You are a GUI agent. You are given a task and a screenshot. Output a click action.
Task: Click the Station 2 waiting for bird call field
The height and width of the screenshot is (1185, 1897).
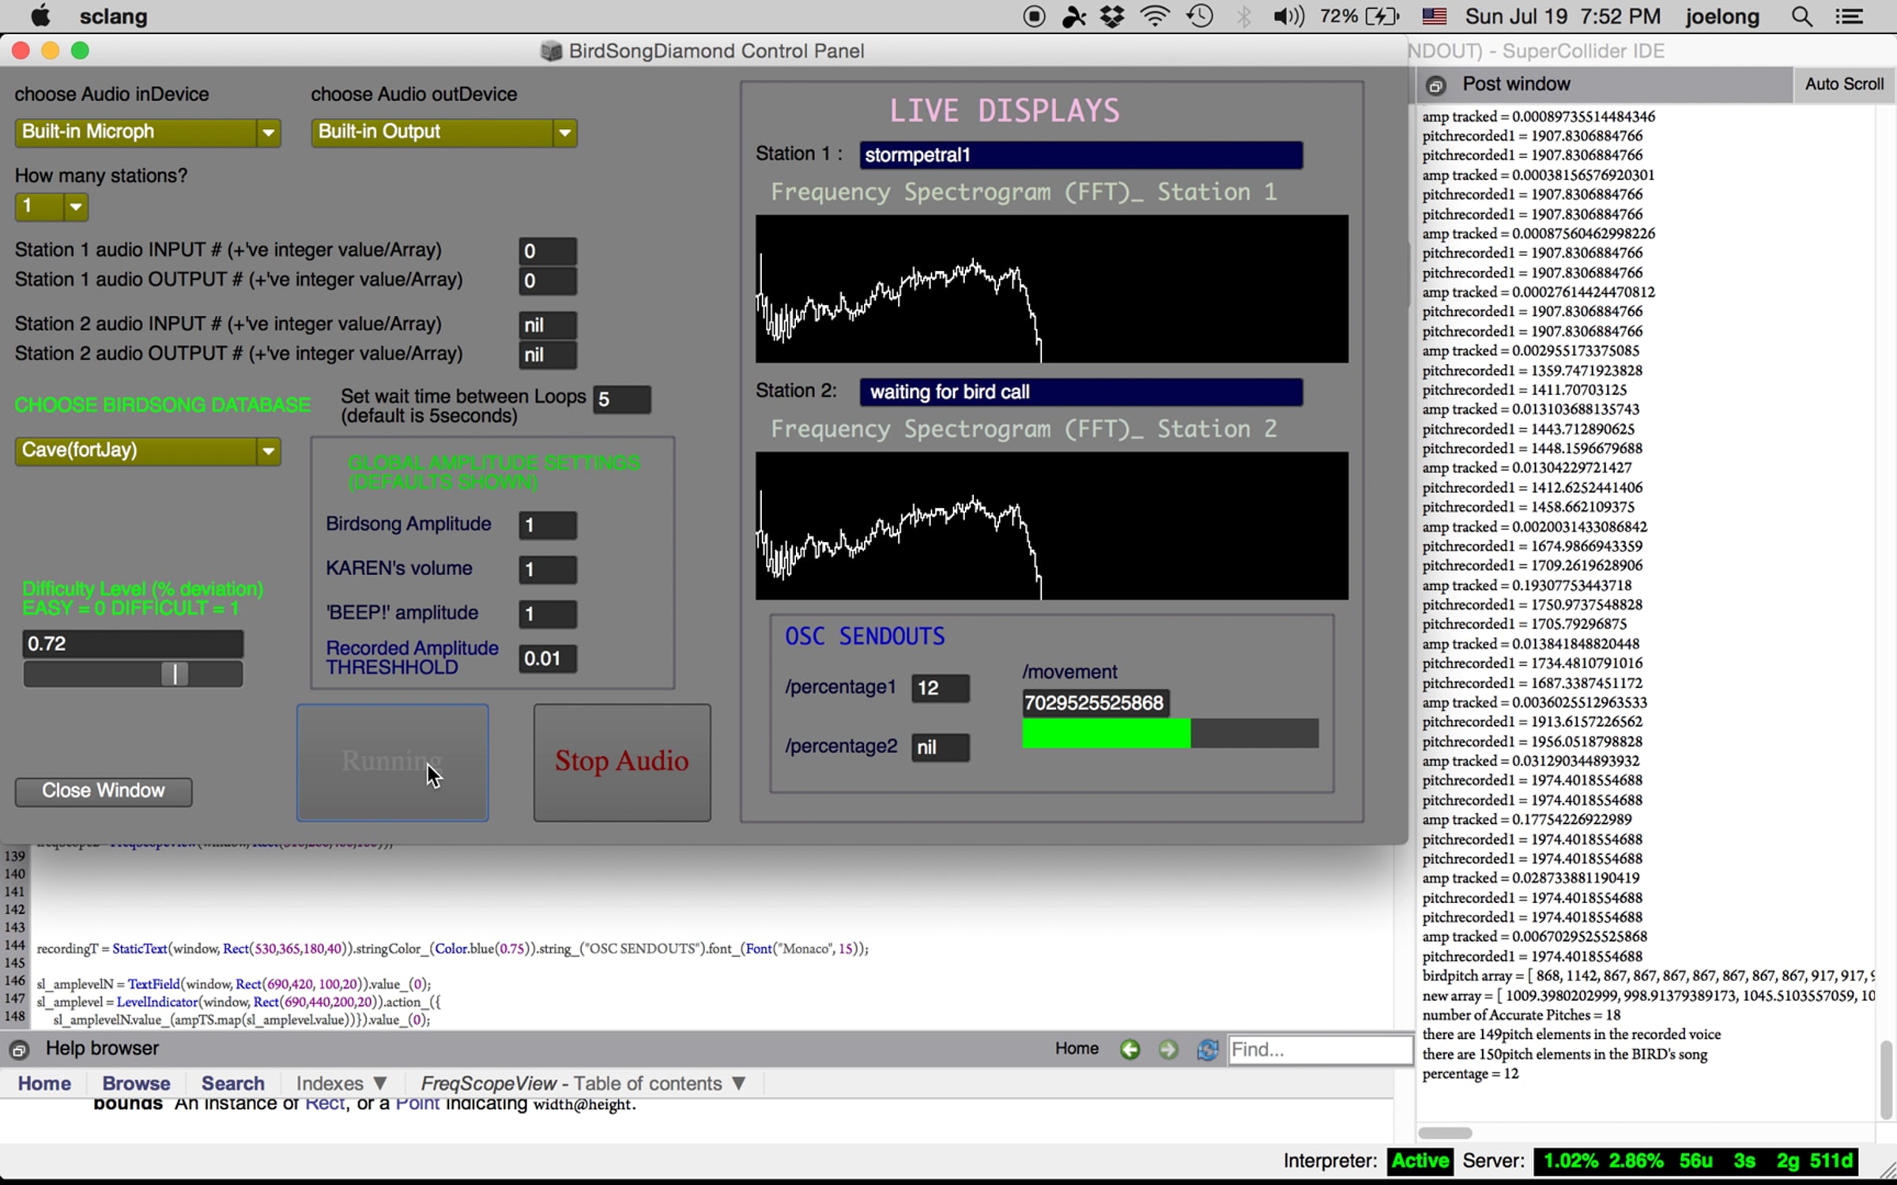point(1081,393)
